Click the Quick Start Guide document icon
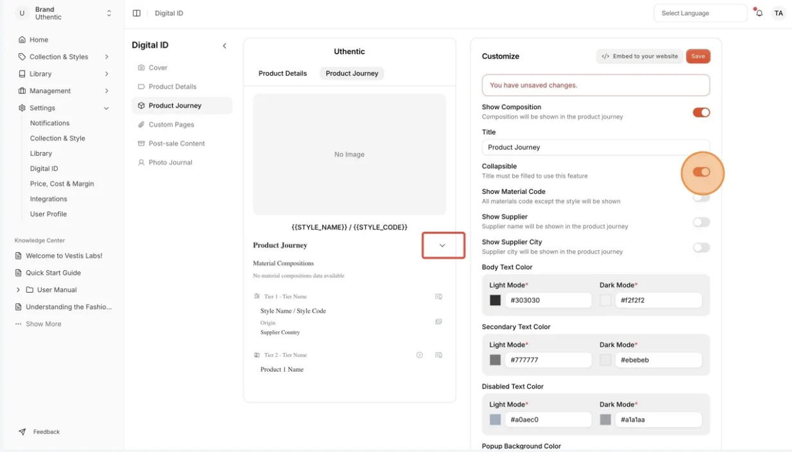The image size is (792, 452). (x=19, y=273)
